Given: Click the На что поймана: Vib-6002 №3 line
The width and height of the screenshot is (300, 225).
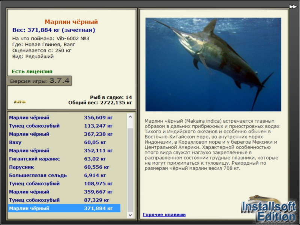Looking at the screenshot, I should pyautogui.click(x=51, y=39).
